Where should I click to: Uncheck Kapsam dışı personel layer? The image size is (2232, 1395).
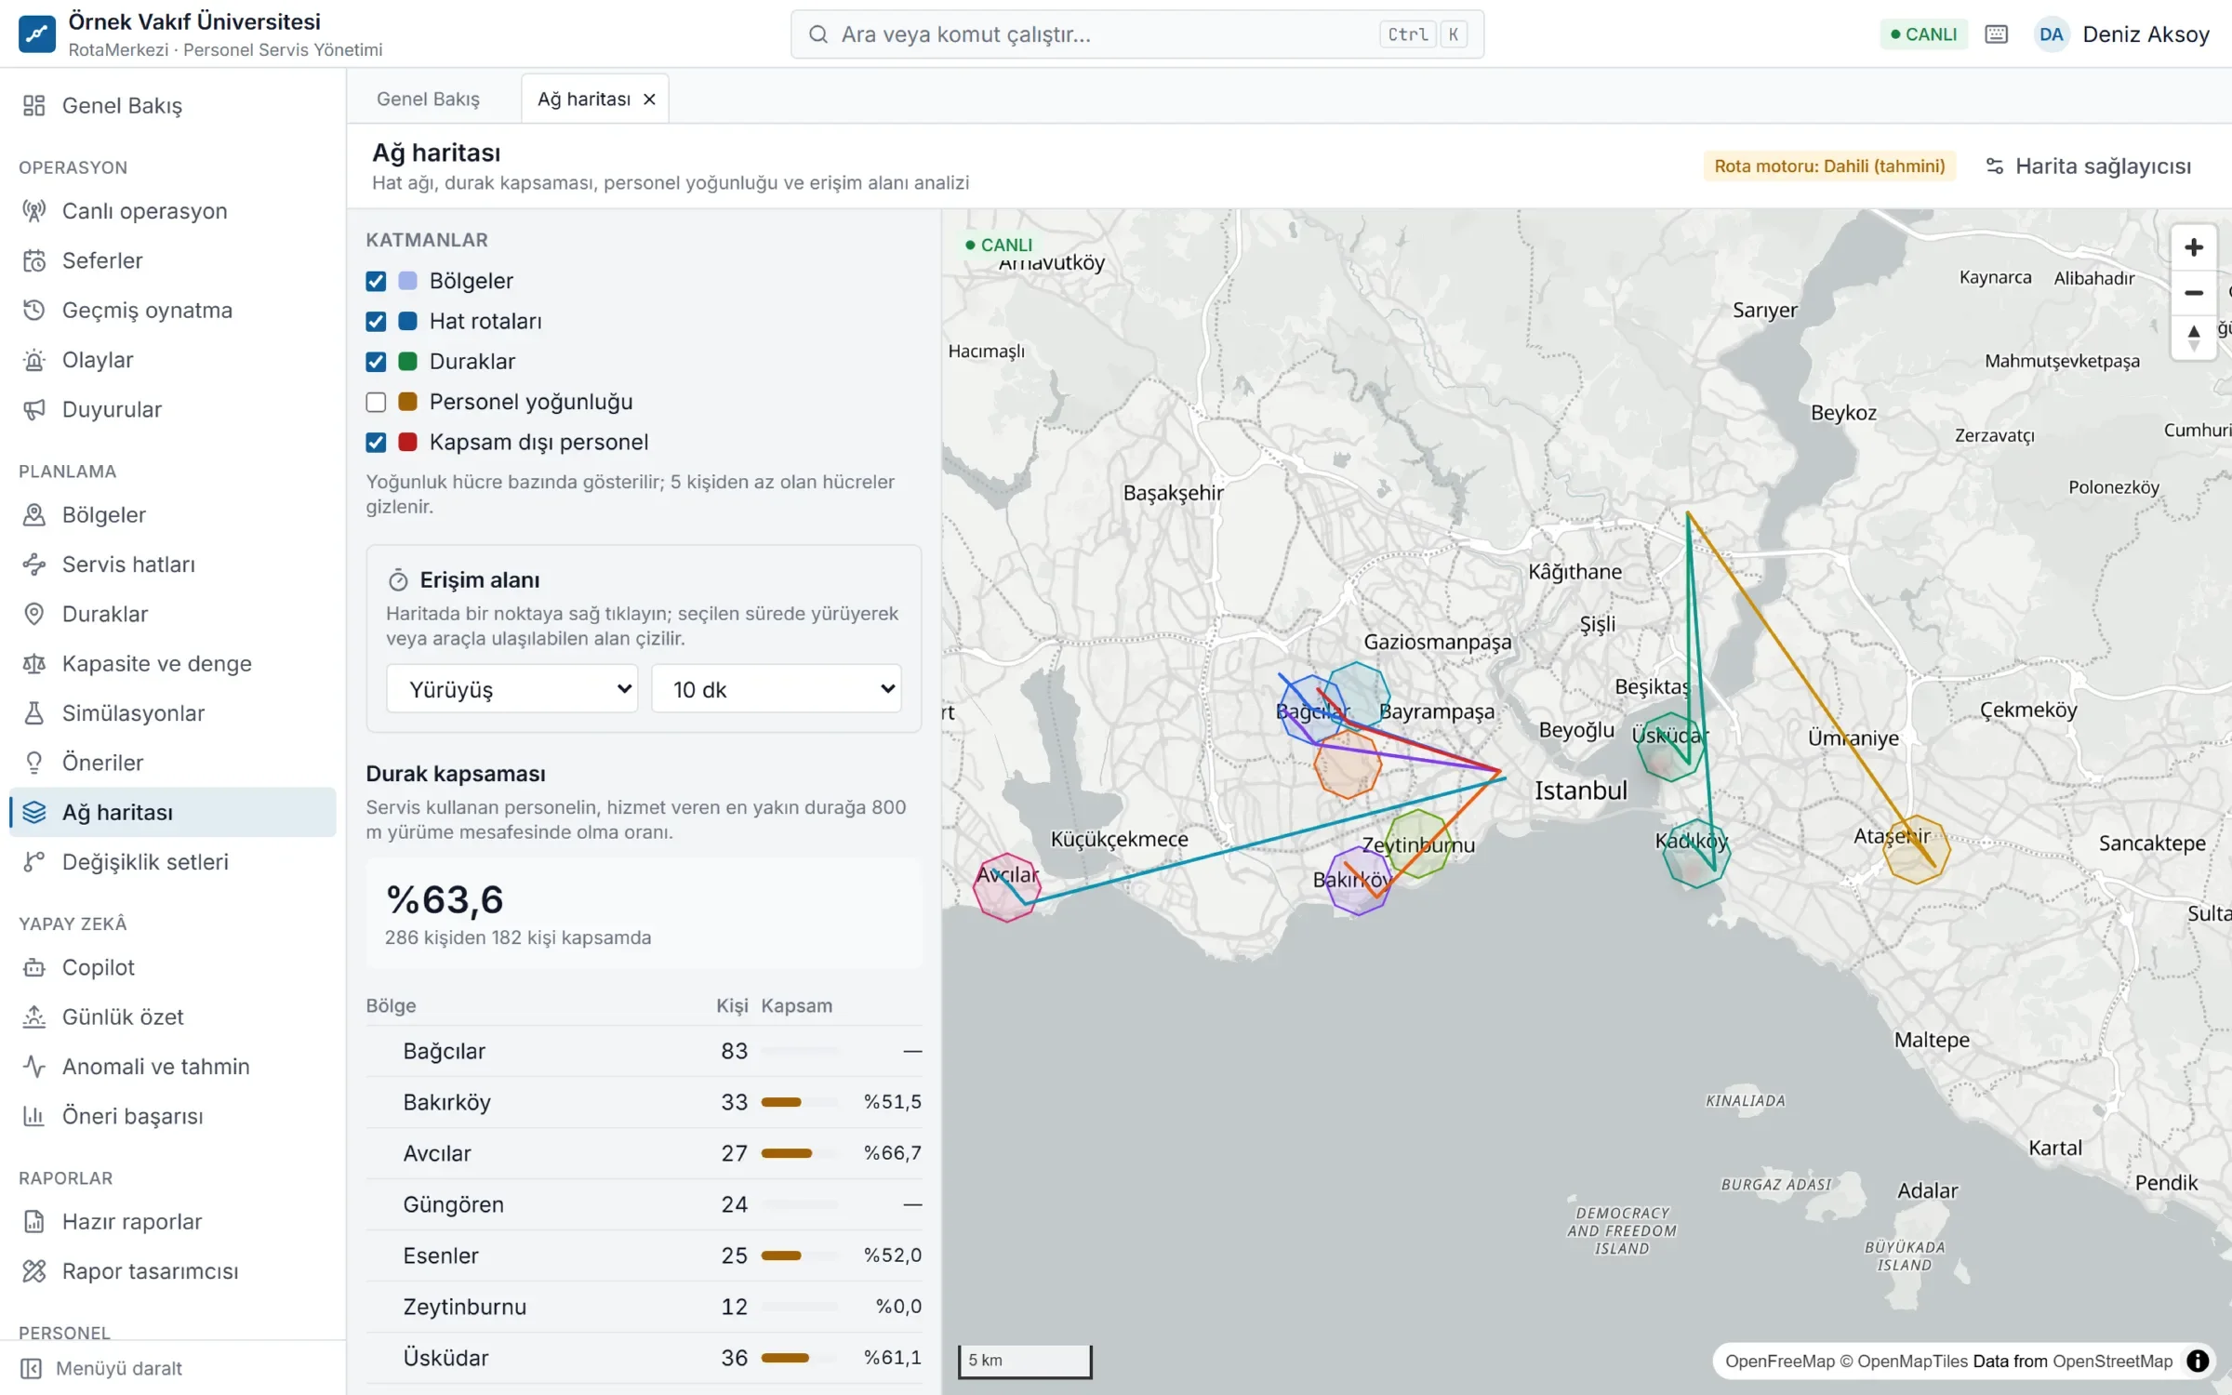(376, 442)
